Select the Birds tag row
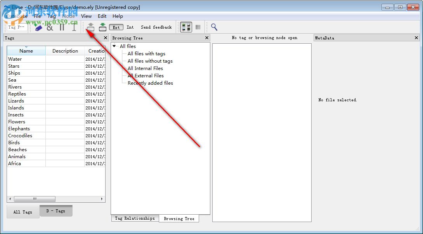Image resolution: width=423 pixels, height=234 pixels. [x=56, y=143]
